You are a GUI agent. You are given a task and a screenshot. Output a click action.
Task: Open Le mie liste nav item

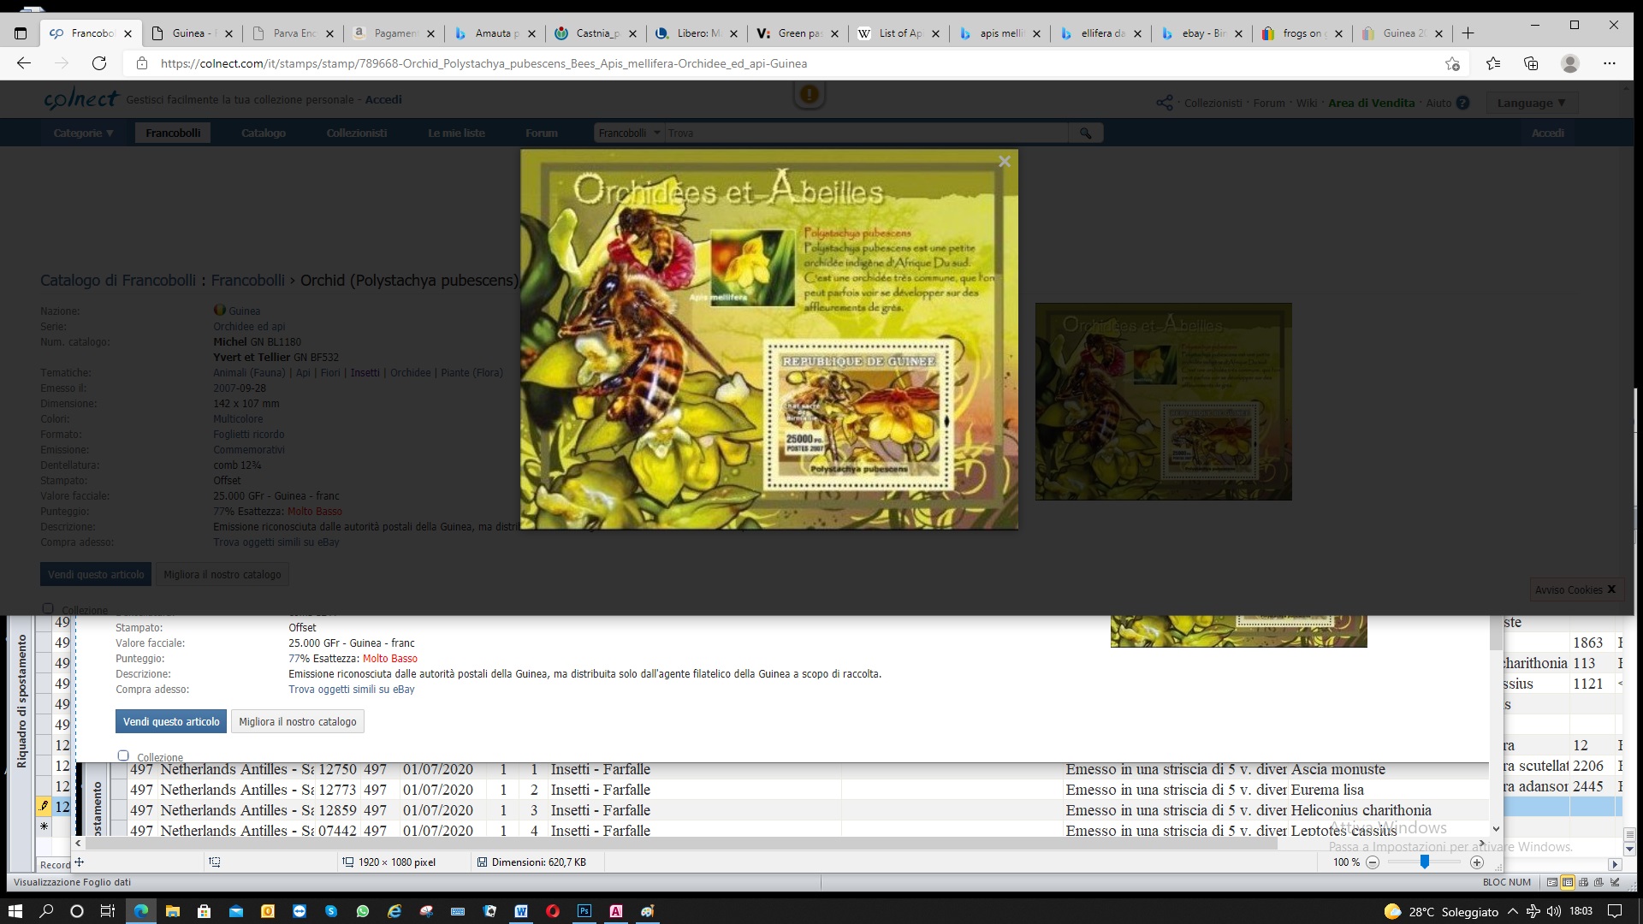click(x=456, y=133)
